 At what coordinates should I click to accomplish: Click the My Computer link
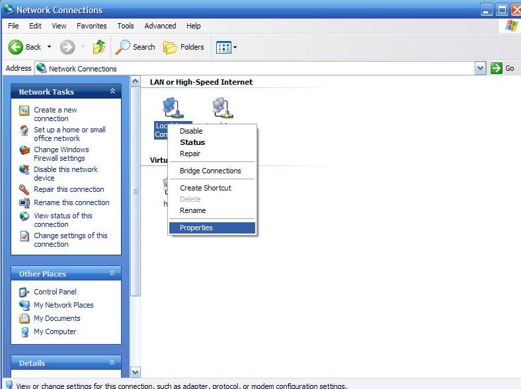pyautogui.click(x=55, y=331)
